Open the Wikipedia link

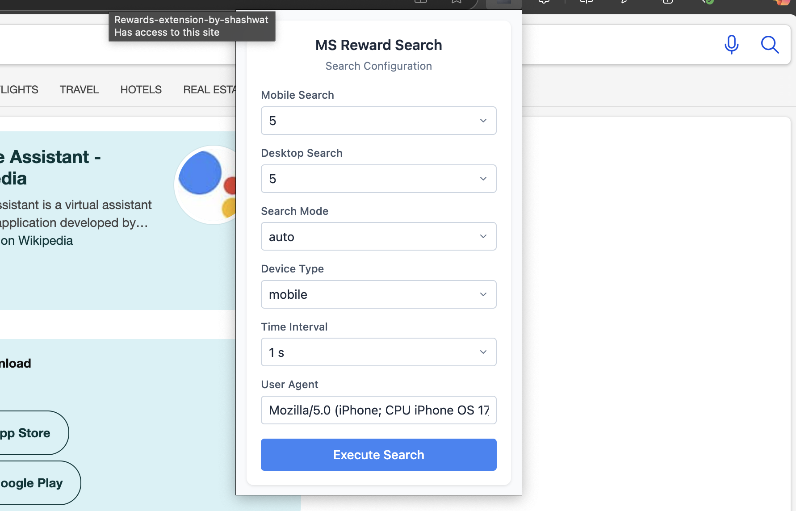click(x=37, y=241)
